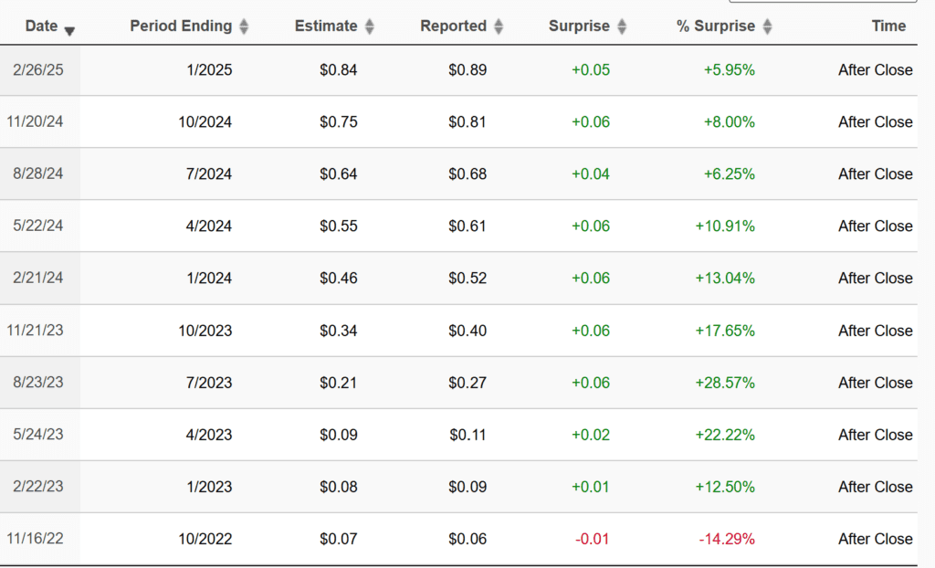Screen dimensions: 935x568
Task: Click the +0.05 surprise value
Action: pyautogui.click(x=591, y=69)
